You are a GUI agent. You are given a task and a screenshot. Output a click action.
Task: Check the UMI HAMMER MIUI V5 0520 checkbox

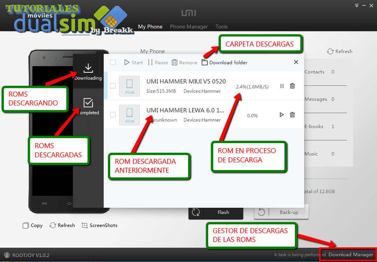(x=113, y=86)
